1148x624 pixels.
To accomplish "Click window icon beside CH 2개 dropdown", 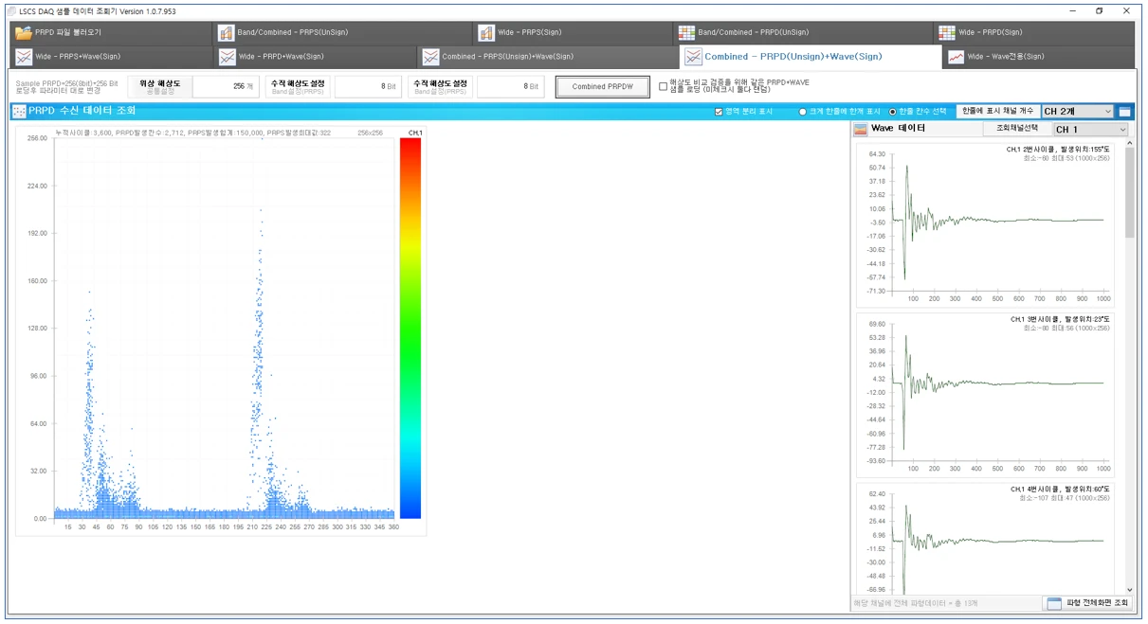I will pos(1124,112).
